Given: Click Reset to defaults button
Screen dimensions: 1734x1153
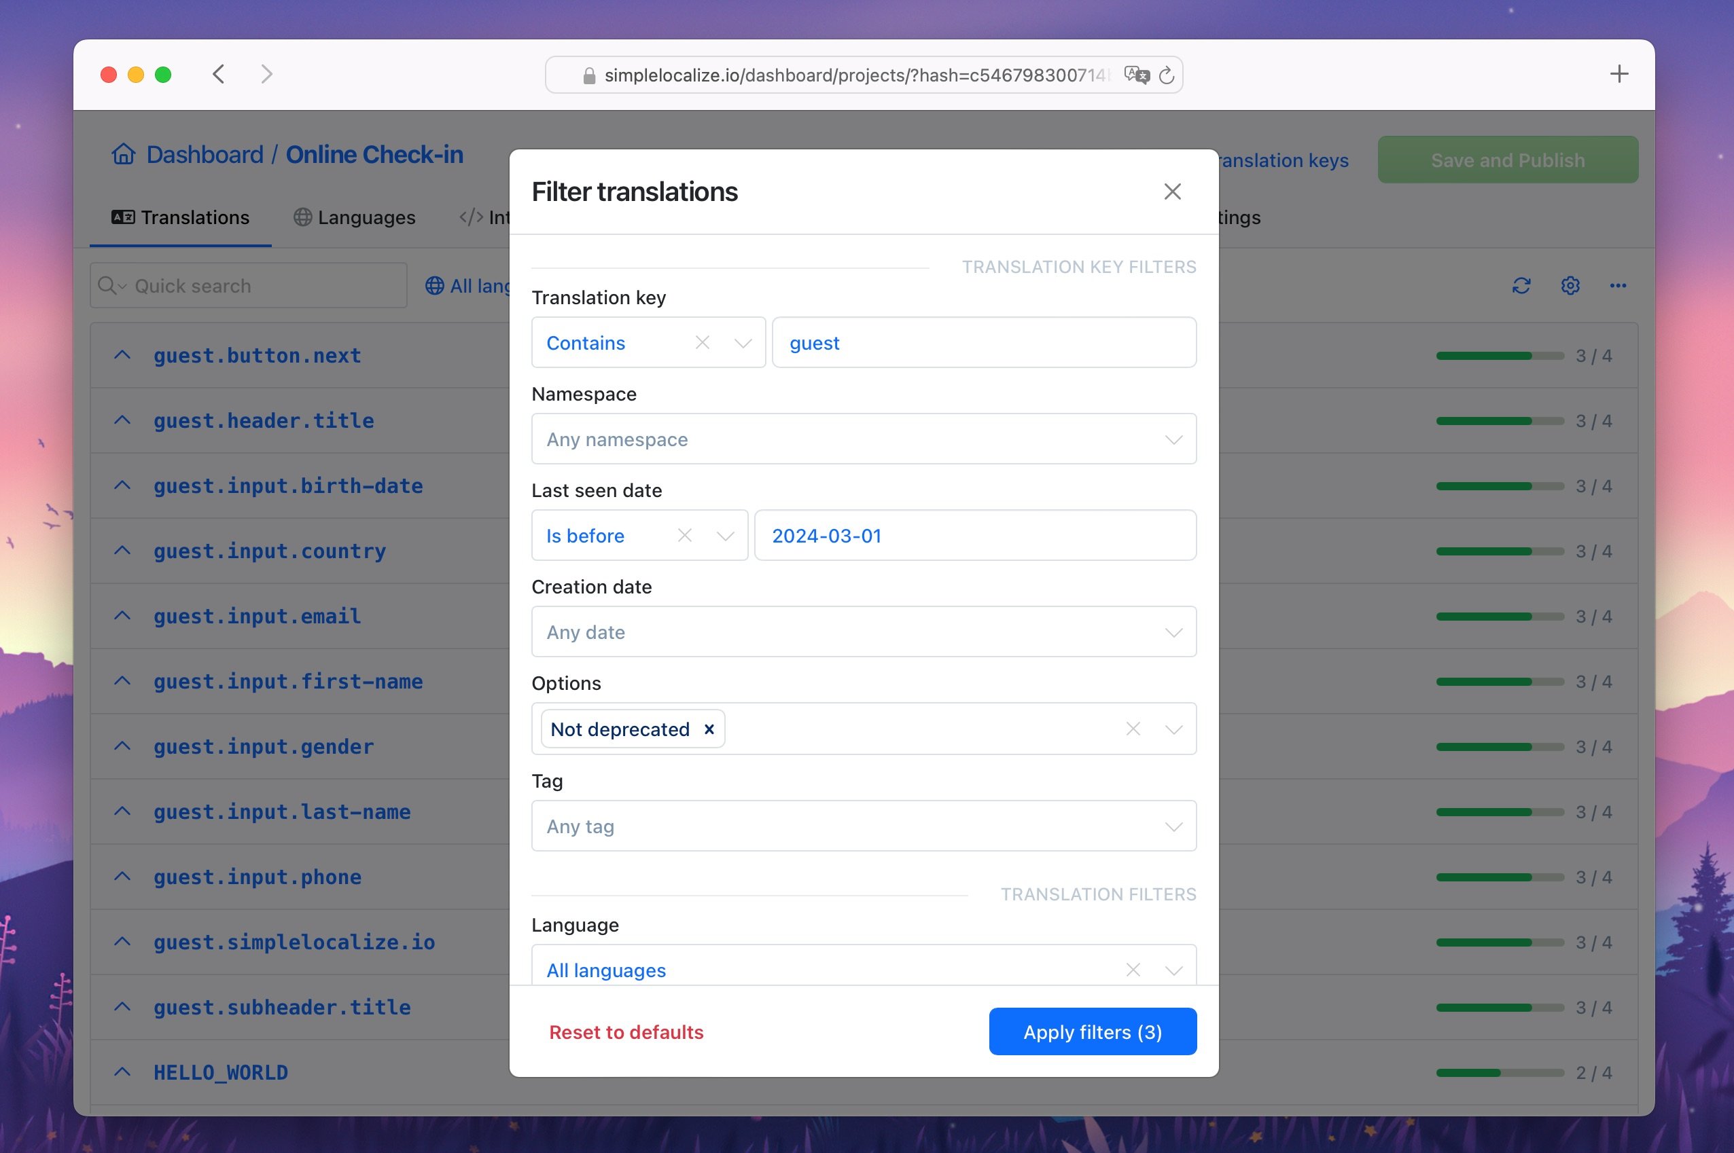Looking at the screenshot, I should (x=627, y=1031).
